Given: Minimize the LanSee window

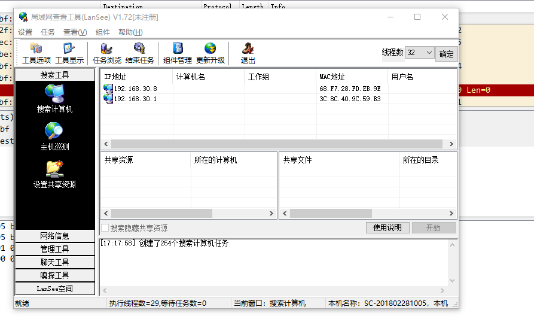Looking at the screenshot, I should pos(390,17).
